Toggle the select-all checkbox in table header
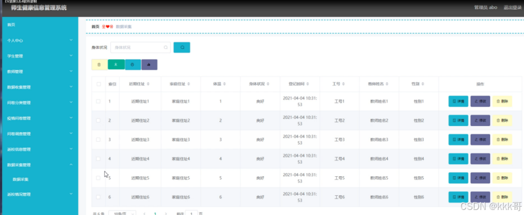Viewport: 524px width, 215px height. tap(98, 84)
